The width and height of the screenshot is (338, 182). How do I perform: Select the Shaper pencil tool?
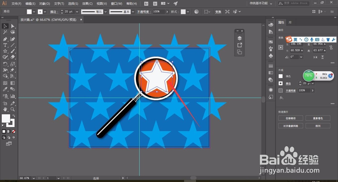point(5,57)
